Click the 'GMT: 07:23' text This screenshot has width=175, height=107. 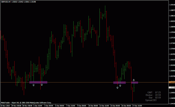154,92
